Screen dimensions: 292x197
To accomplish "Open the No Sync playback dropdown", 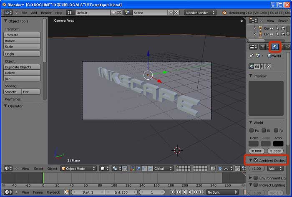I will 222,192.
